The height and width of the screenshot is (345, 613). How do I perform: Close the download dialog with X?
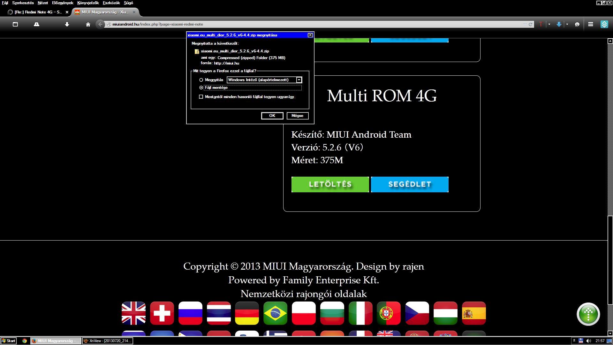coord(310,35)
